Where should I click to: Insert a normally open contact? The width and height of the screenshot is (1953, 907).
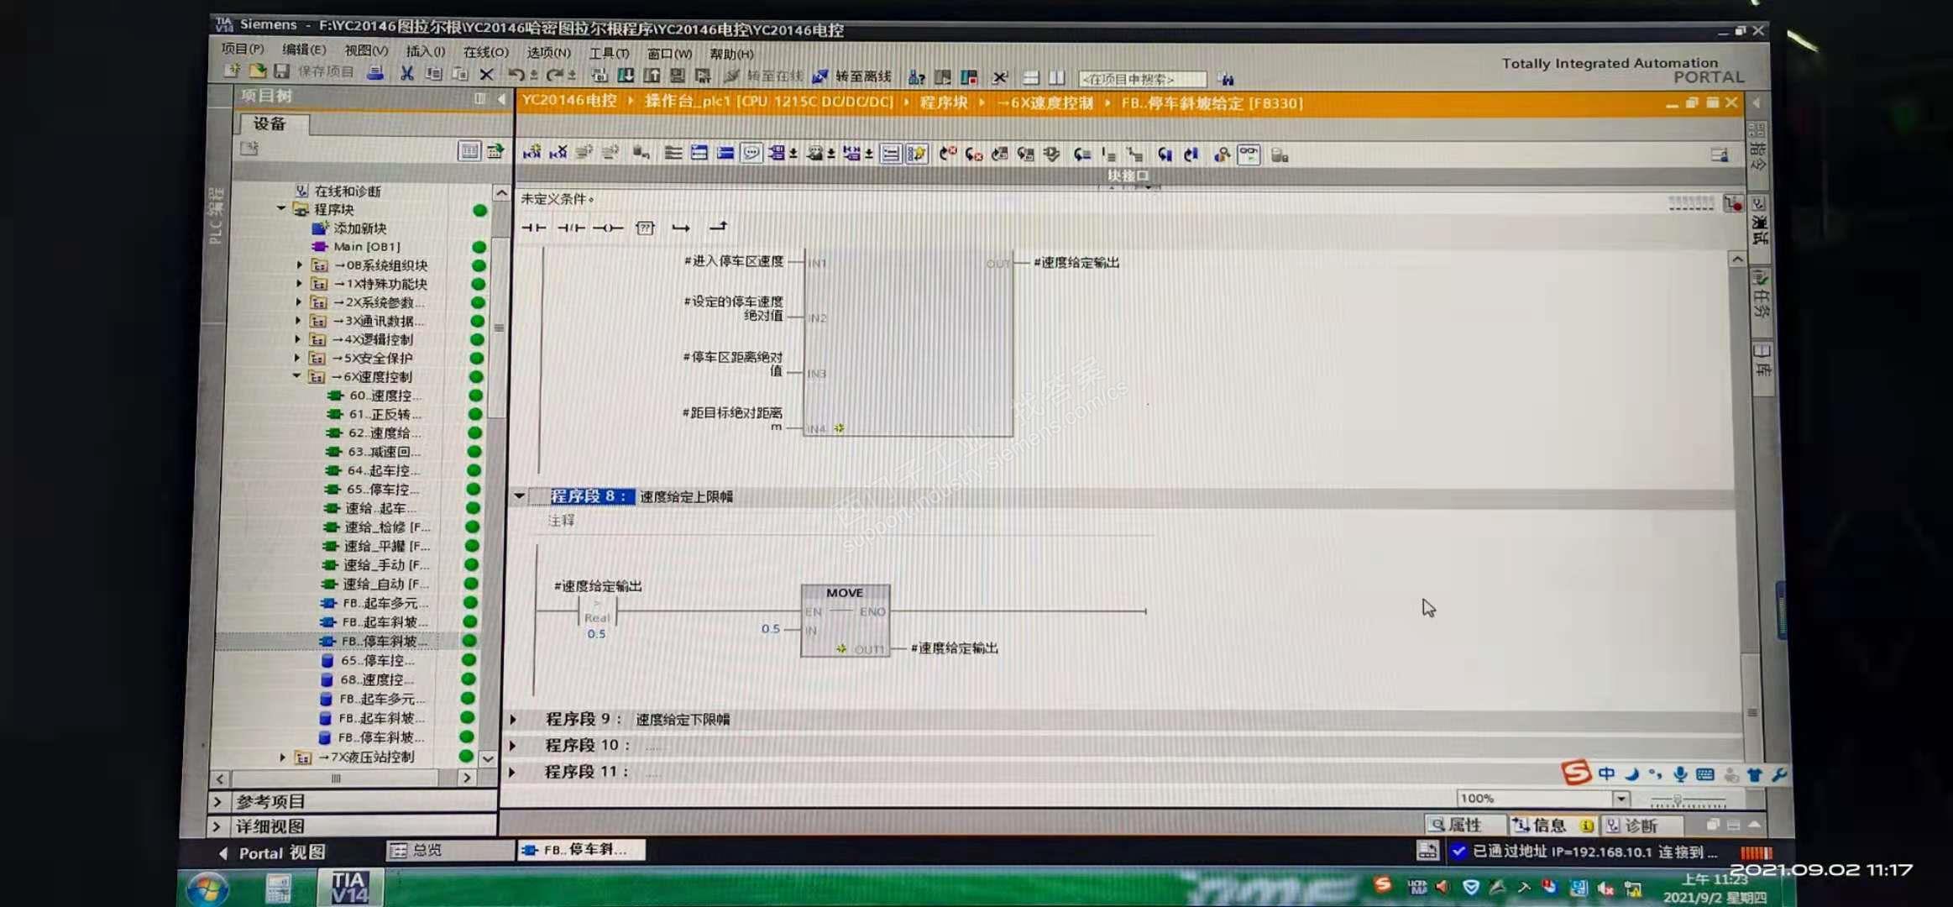[534, 228]
